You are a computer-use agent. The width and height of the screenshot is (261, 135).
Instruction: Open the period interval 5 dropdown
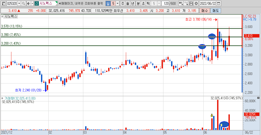point(117,3)
